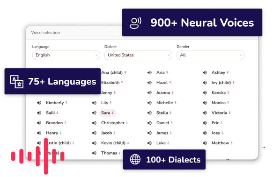Select the Victoria voice name
280x177 pixels.
point(219,113)
